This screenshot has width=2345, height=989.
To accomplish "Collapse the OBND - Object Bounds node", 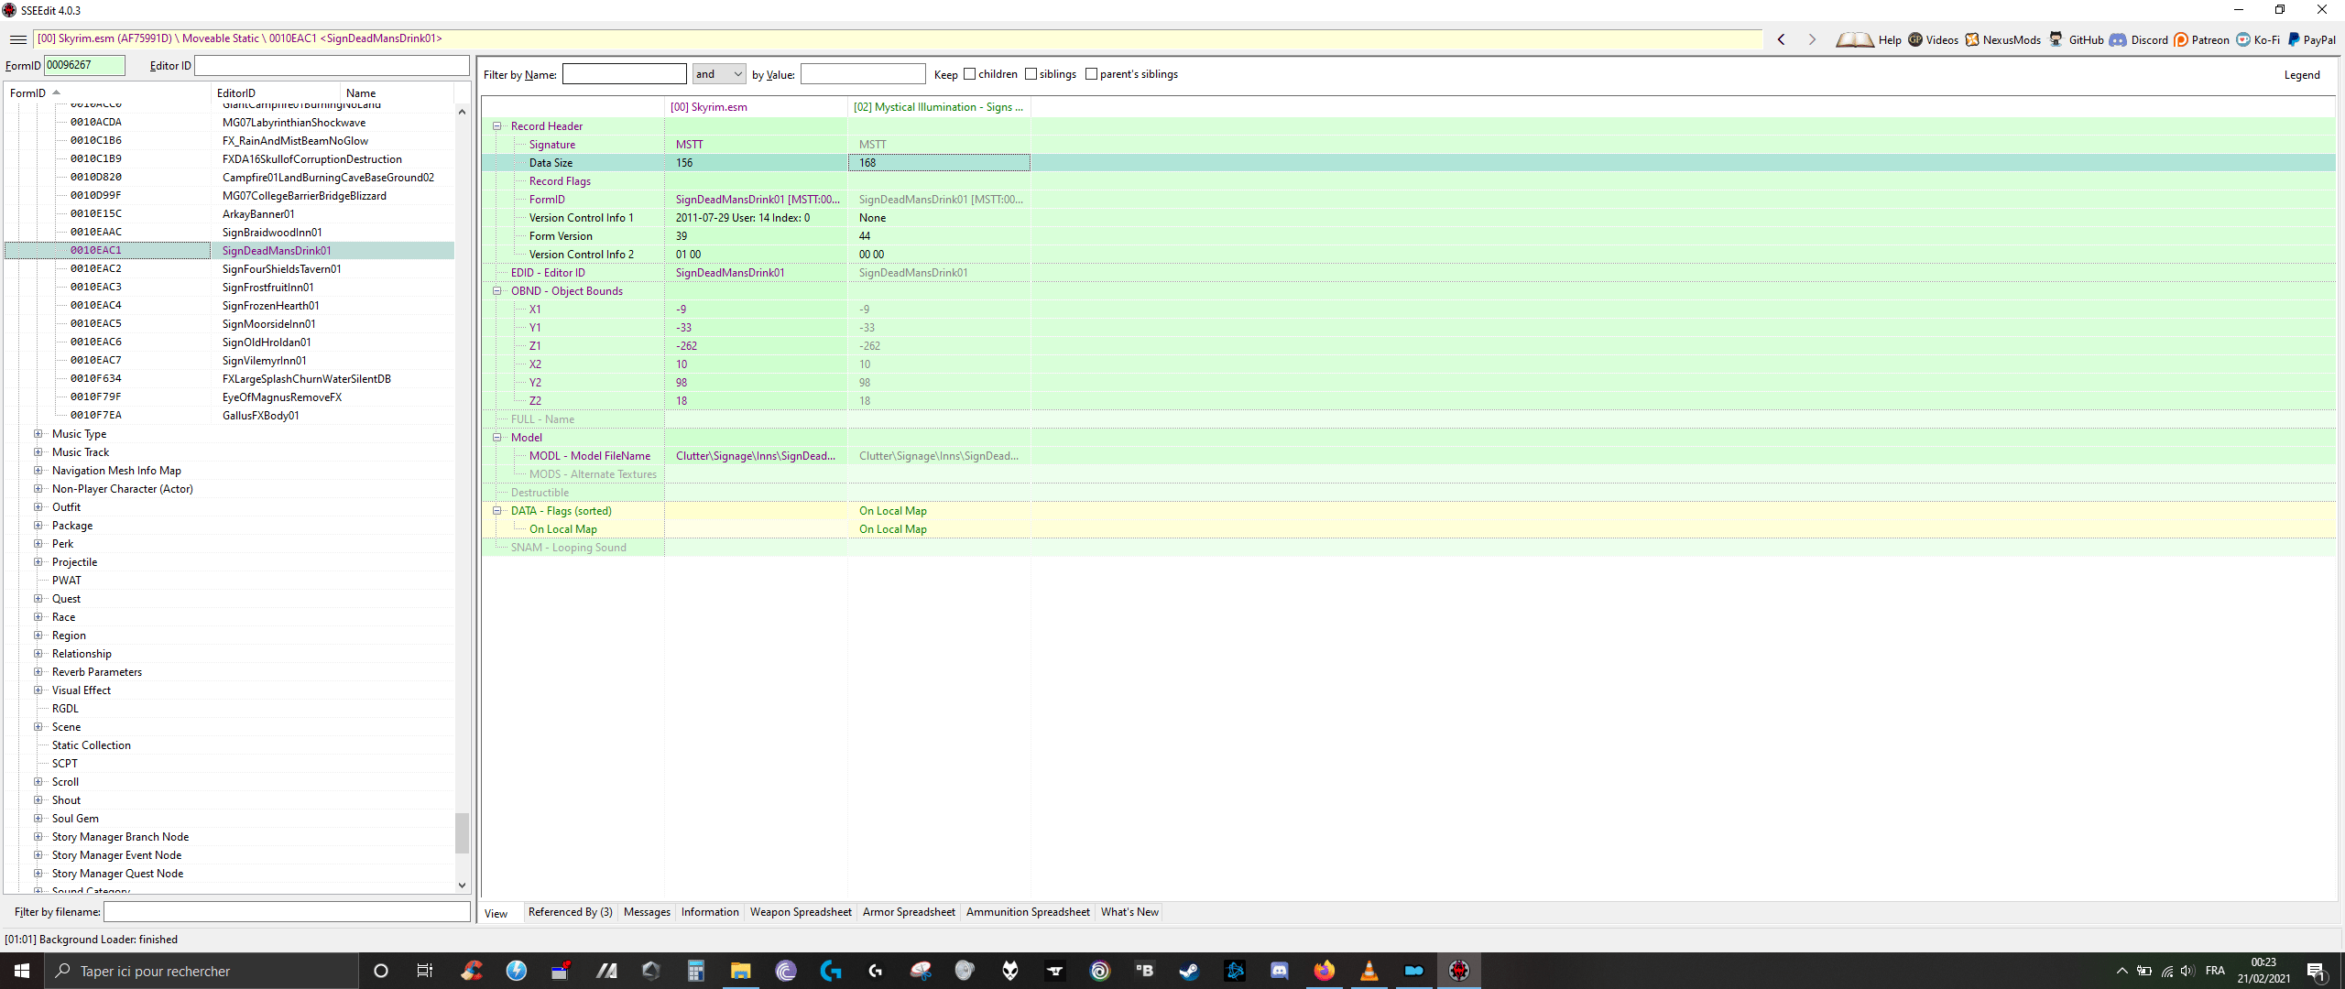I will click(497, 291).
